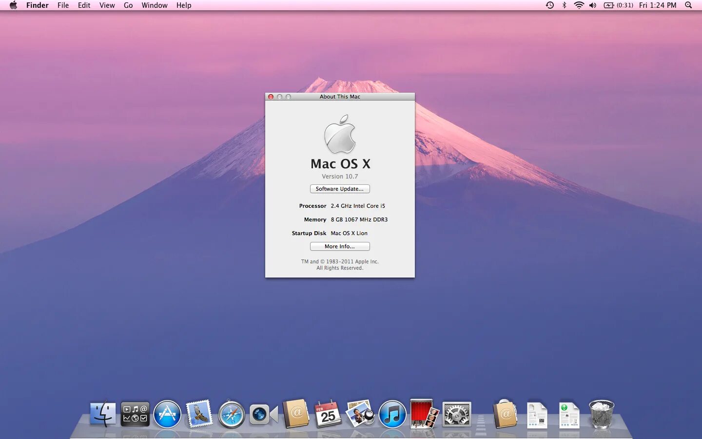The image size is (702, 439).
Task: Click the '8 GB 1067 MHz DDR3' text
Action: (x=359, y=219)
